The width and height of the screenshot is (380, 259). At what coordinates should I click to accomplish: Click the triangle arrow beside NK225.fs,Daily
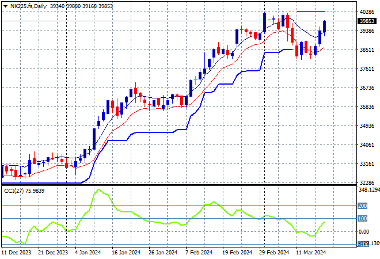(x=5, y=6)
